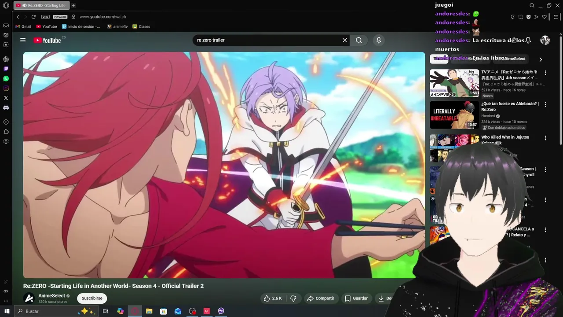
Task: Open the Twitch sidebar panel
Action: point(6,69)
